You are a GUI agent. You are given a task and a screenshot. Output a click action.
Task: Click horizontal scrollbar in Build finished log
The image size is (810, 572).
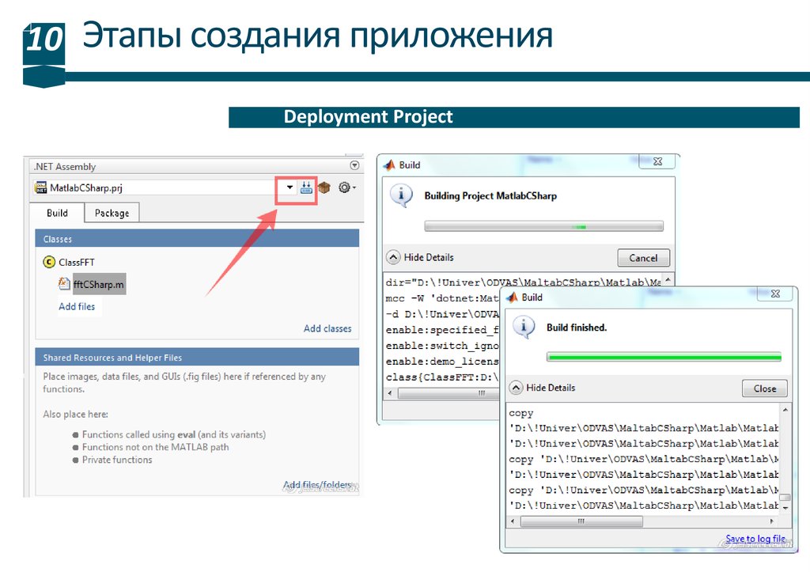pyautogui.click(x=581, y=521)
